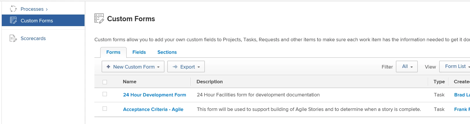Click the Description column header
Screen dimensions: 470x124
pyautogui.click(x=209, y=82)
